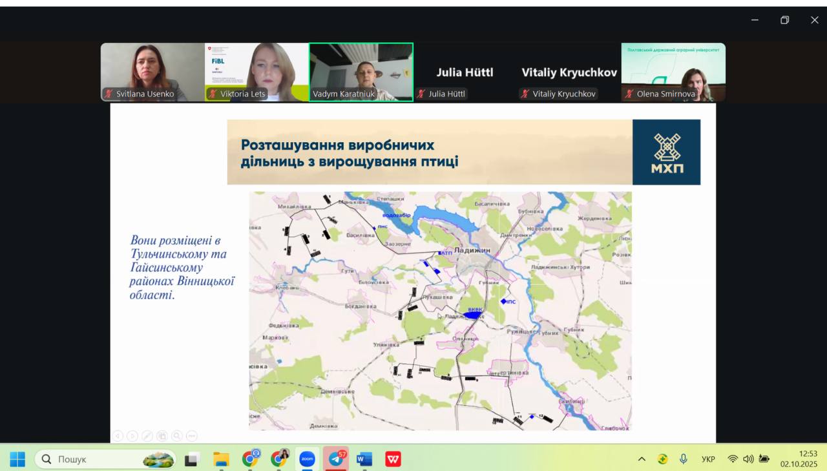Open Telegram with 57 unread badge
This screenshot has width=827, height=471.
tap(336, 459)
